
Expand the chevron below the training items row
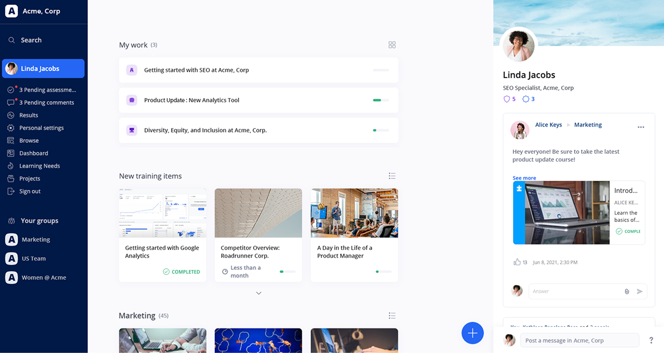point(258,292)
